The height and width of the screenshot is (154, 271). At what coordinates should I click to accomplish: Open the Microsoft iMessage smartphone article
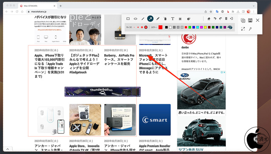[x=153, y=64]
